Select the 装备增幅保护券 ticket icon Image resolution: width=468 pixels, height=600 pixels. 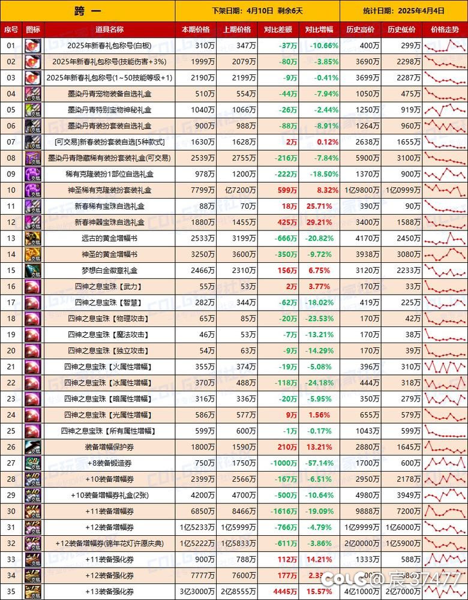[x=33, y=448]
